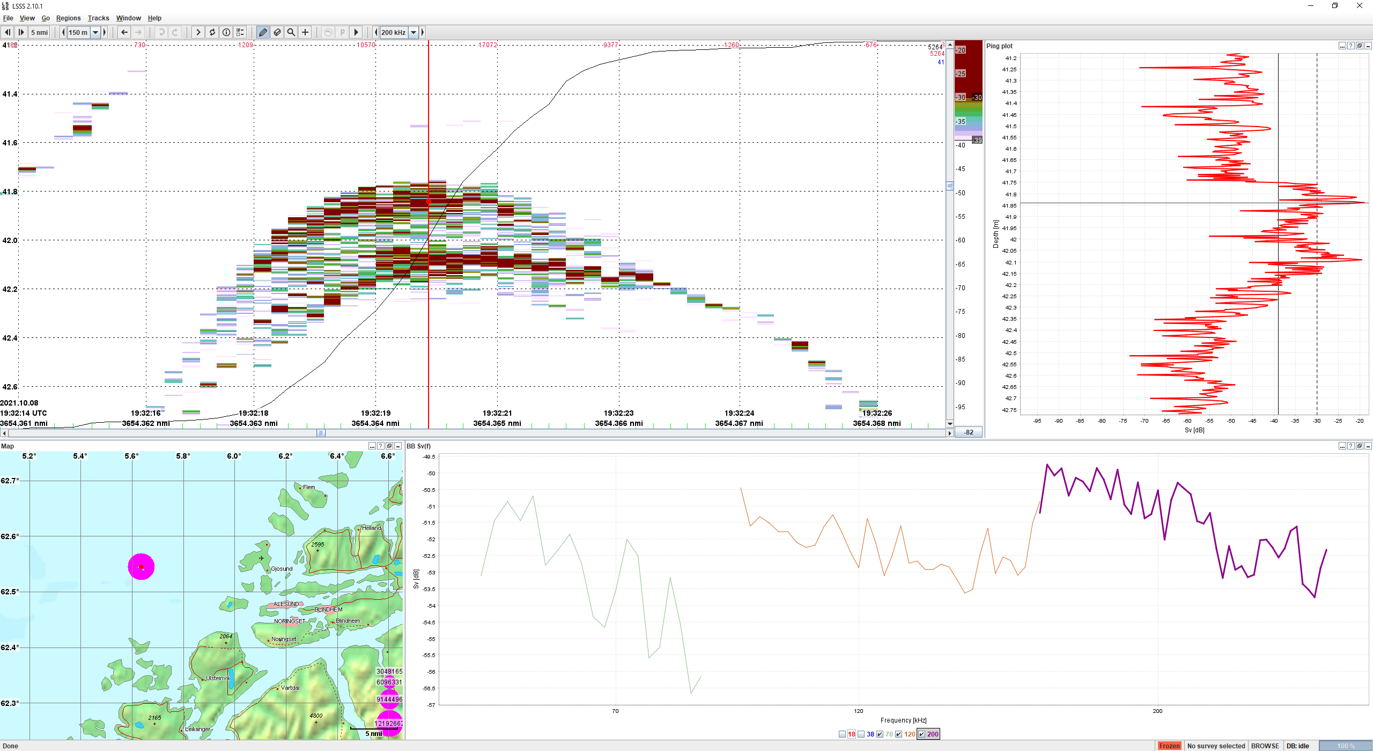Click the layer configuration icon beside the info tool
This screenshot has height=751, width=1373.
[x=240, y=32]
